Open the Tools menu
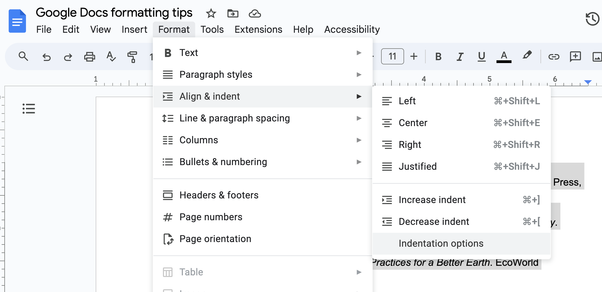The height and width of the screenshot is (292, 602). click(x=212, y=29)
